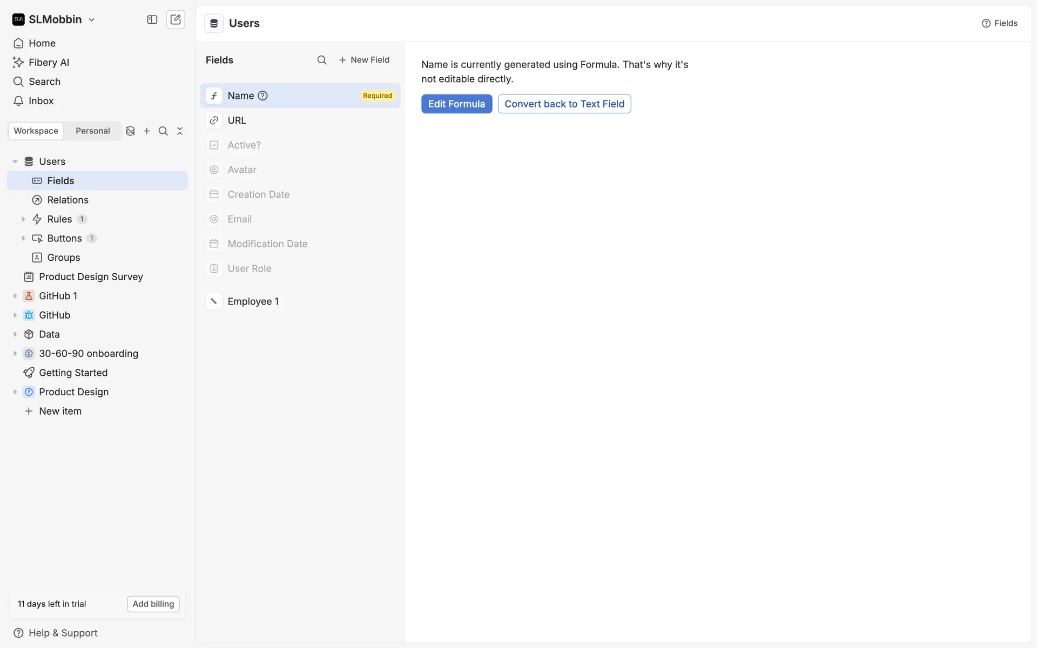Open the Relations section under Users
This screenshot has width=1037, height=648.
click(x=68, y=200)
